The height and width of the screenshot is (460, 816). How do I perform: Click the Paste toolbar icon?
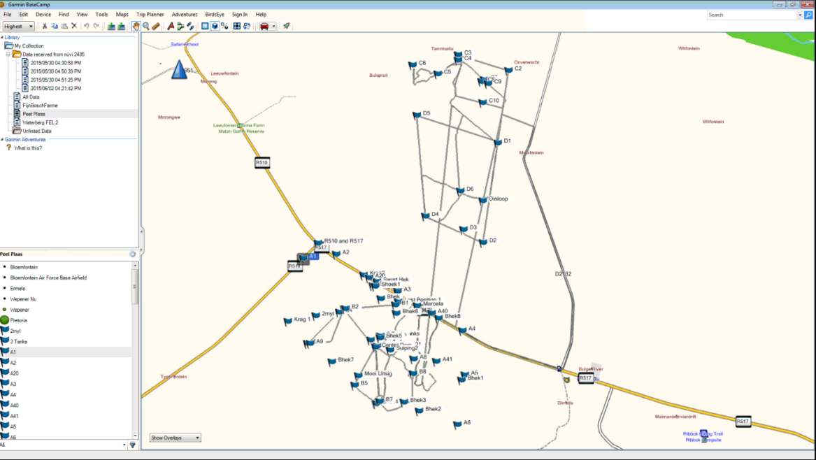pos(64,26)
